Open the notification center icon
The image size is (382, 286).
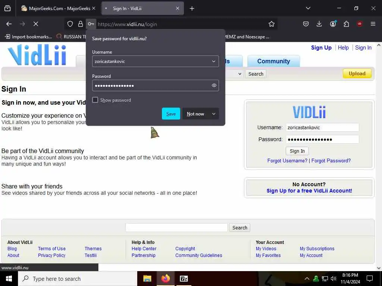370,279
